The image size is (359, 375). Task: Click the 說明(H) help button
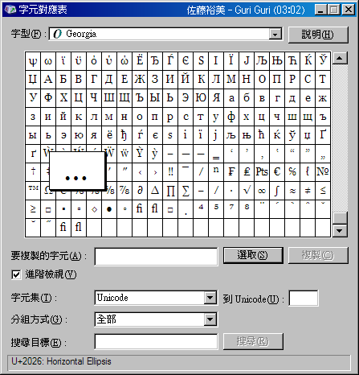pos(318,35)
